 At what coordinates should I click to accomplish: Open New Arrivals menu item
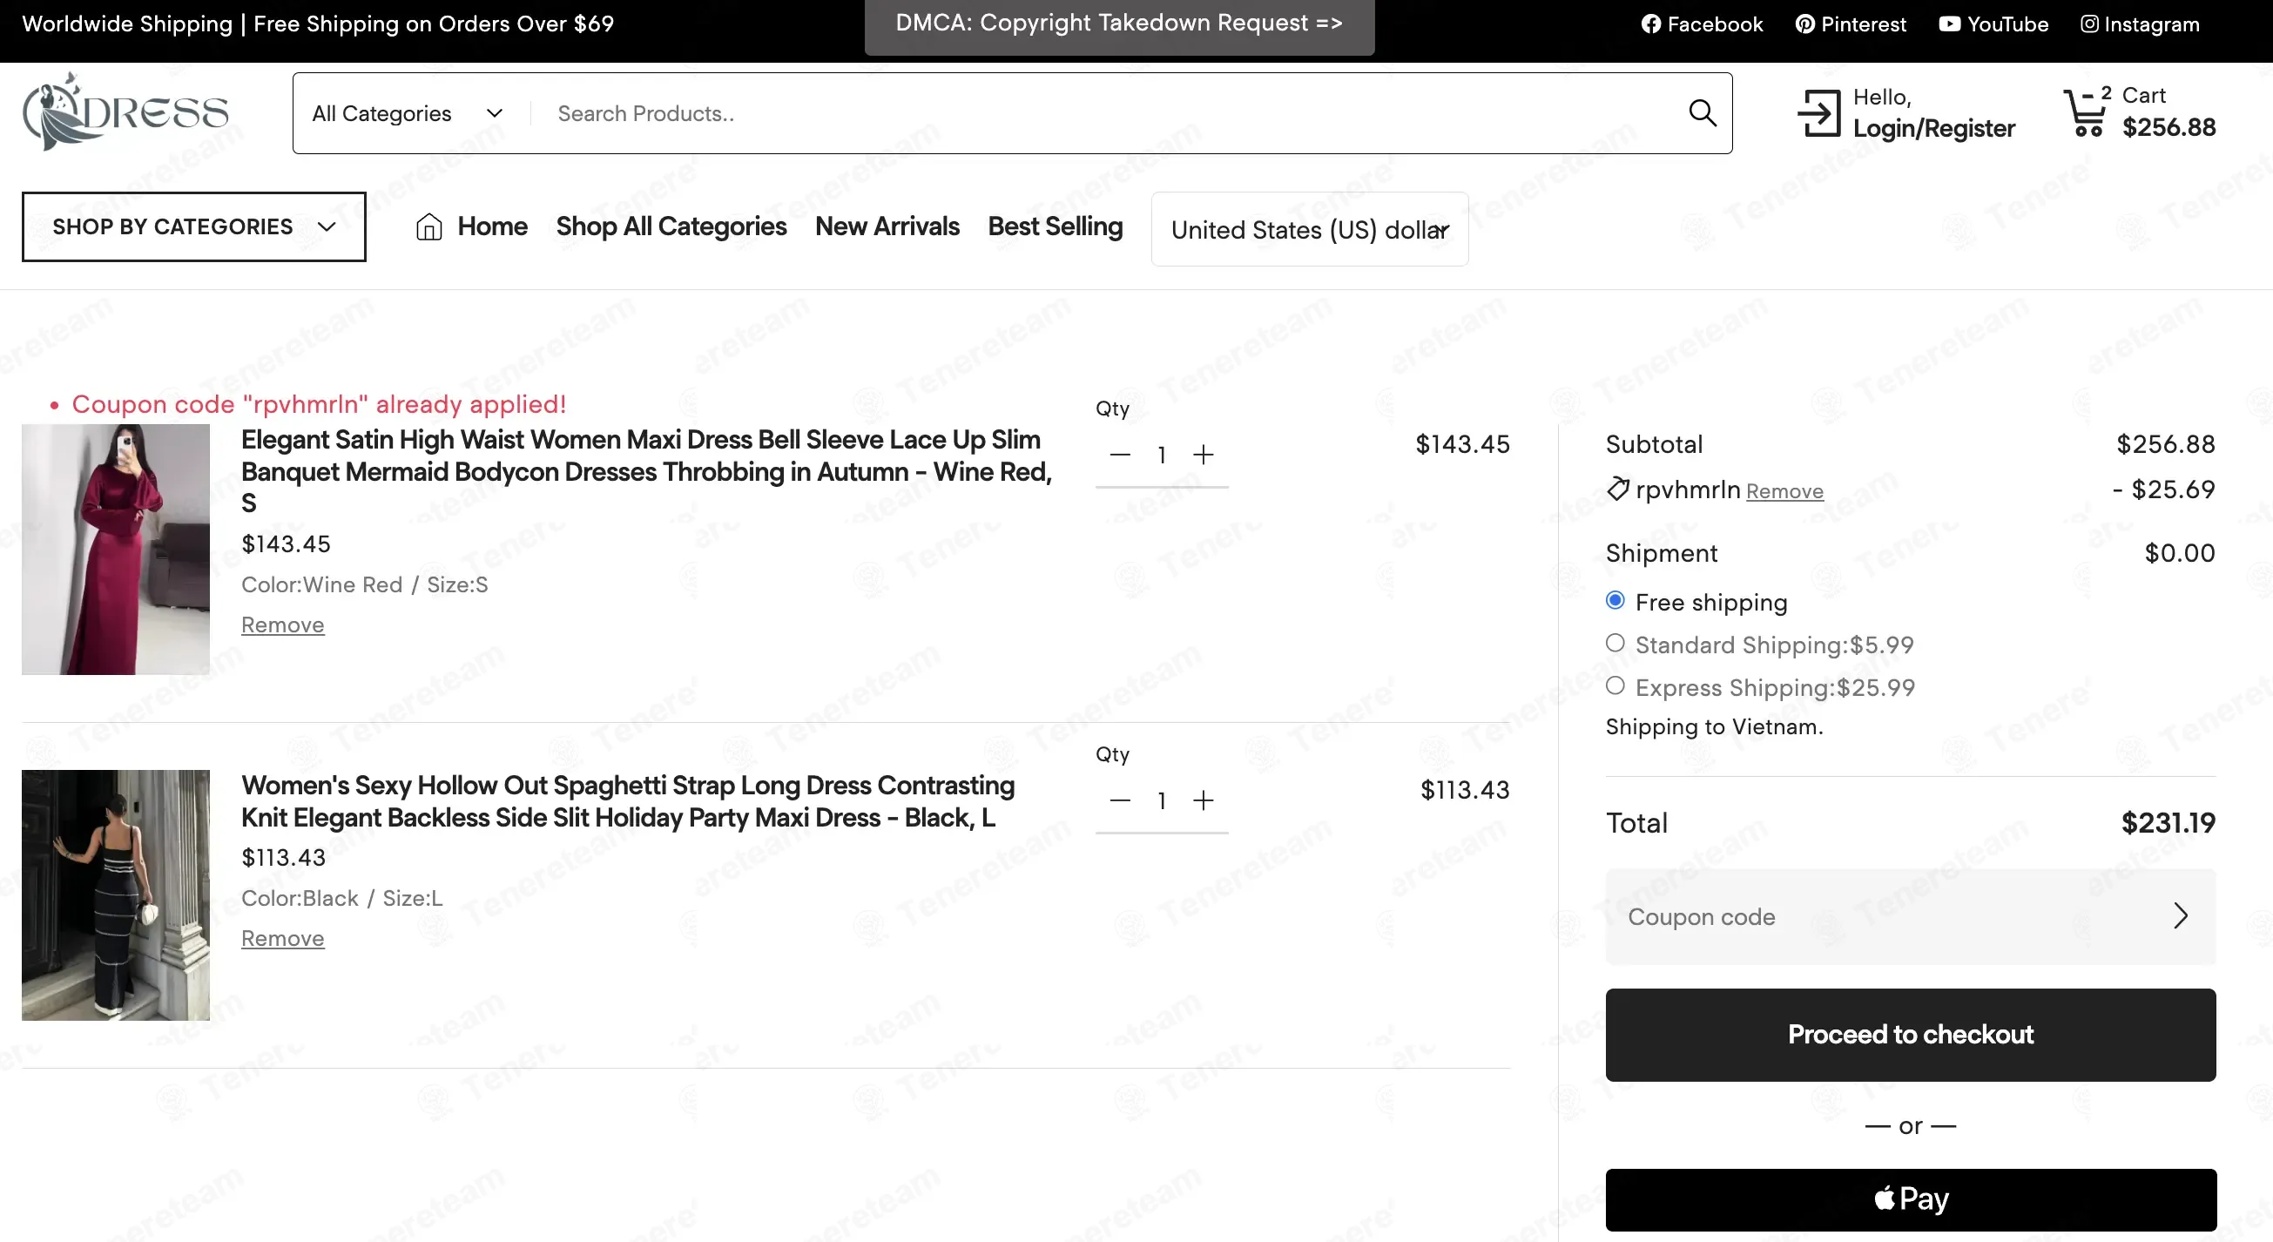coord(887,226)
